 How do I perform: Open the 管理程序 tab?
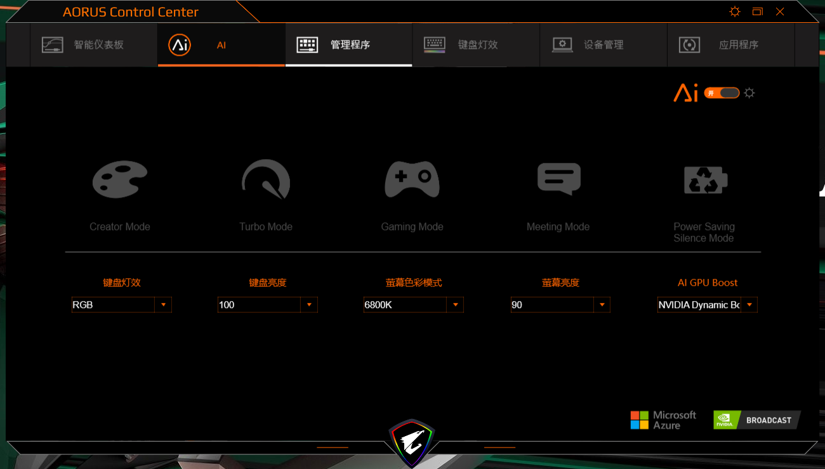pos(348,45)
